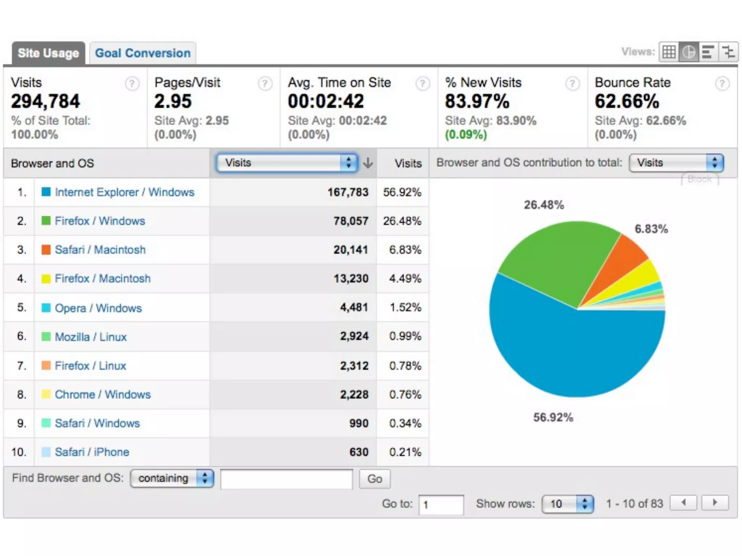Screen dimensions: 742x556
Task: Switch to the Goal Conversion tab
Action: 143,53
